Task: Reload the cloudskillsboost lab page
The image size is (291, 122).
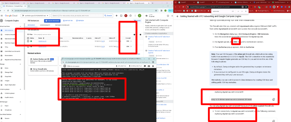Action: 184,7
